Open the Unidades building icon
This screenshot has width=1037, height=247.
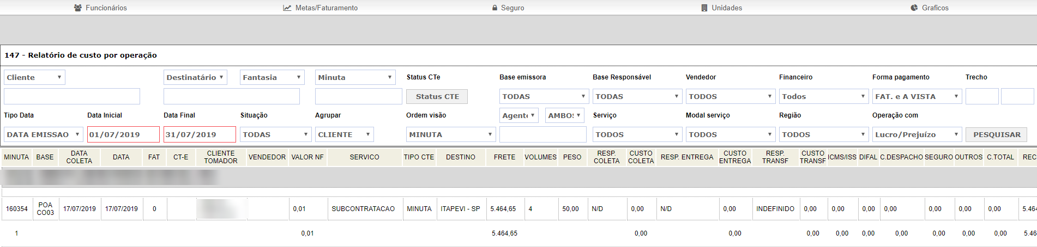click(x=704, y=8)
